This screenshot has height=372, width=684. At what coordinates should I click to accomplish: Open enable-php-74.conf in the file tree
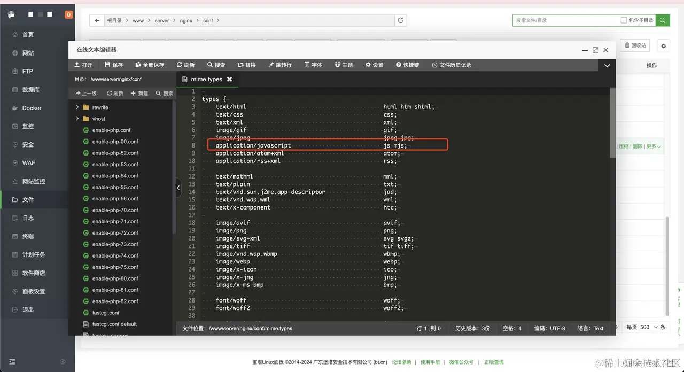[115, 255]
